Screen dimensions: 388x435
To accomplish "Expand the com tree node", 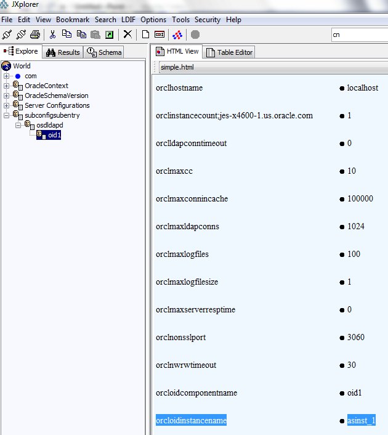I will [6, 76].
